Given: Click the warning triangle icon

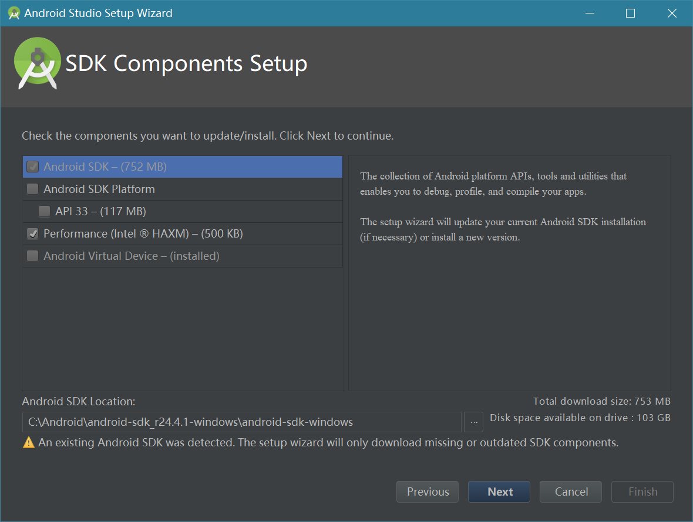Looking at the screenshot, I should 29,443.
